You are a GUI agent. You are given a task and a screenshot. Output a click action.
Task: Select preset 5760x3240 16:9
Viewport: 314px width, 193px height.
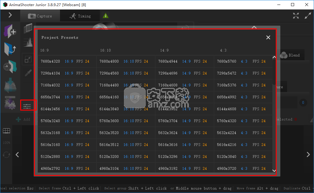pos(67,121)
